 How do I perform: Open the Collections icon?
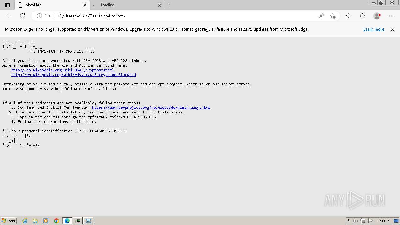(x=362, y=16)
